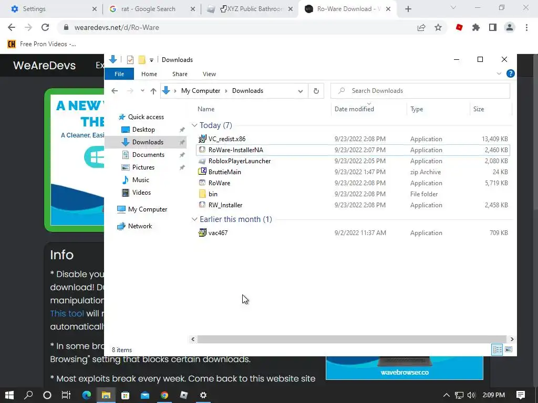
Task: Open the VC_redist.x86 file icon
Action: [x=202, y=139]
